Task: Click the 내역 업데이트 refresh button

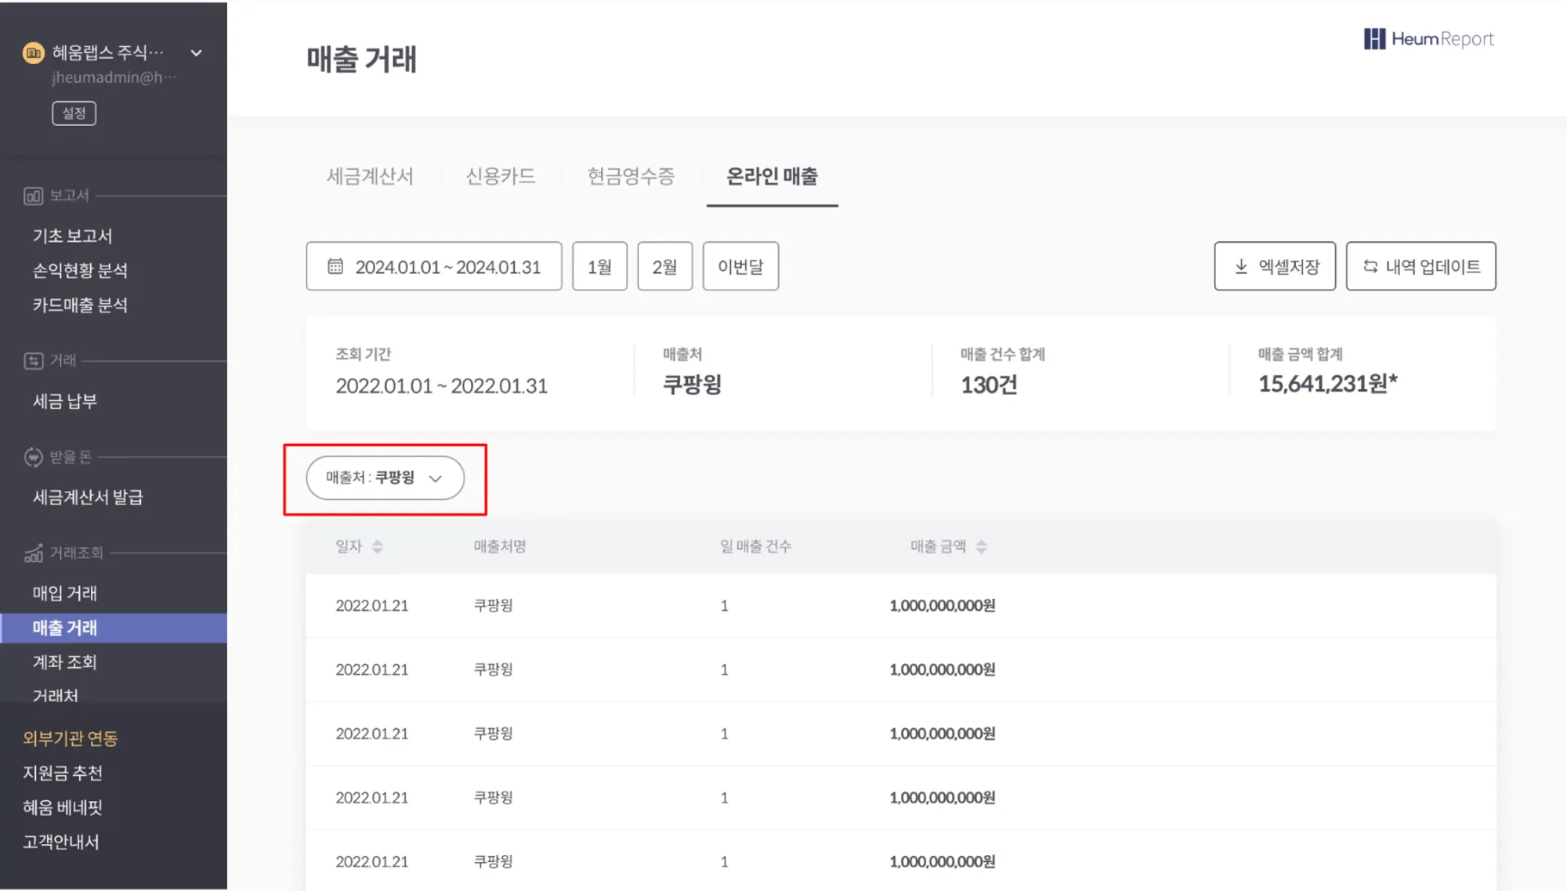Action: click(1420, 266)
